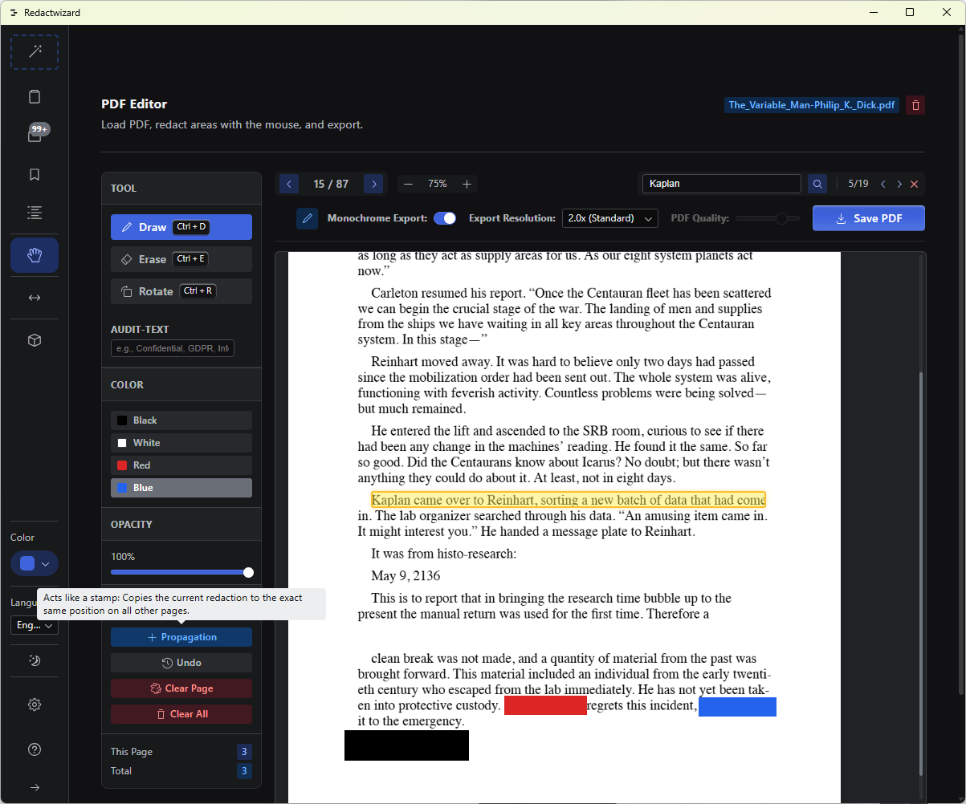This screenshot has width=966, height=804.
Task: Click the search field containing Kaplan
Action: [722, 184]
